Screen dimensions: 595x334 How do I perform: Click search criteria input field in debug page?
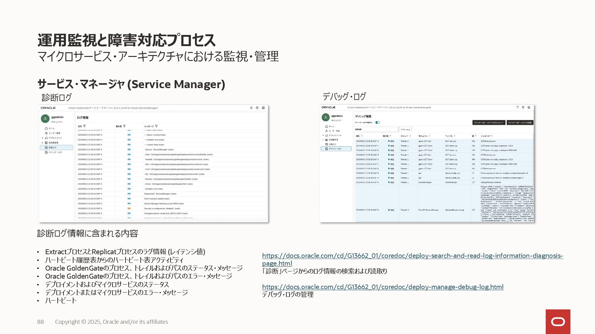pos(381,130)
